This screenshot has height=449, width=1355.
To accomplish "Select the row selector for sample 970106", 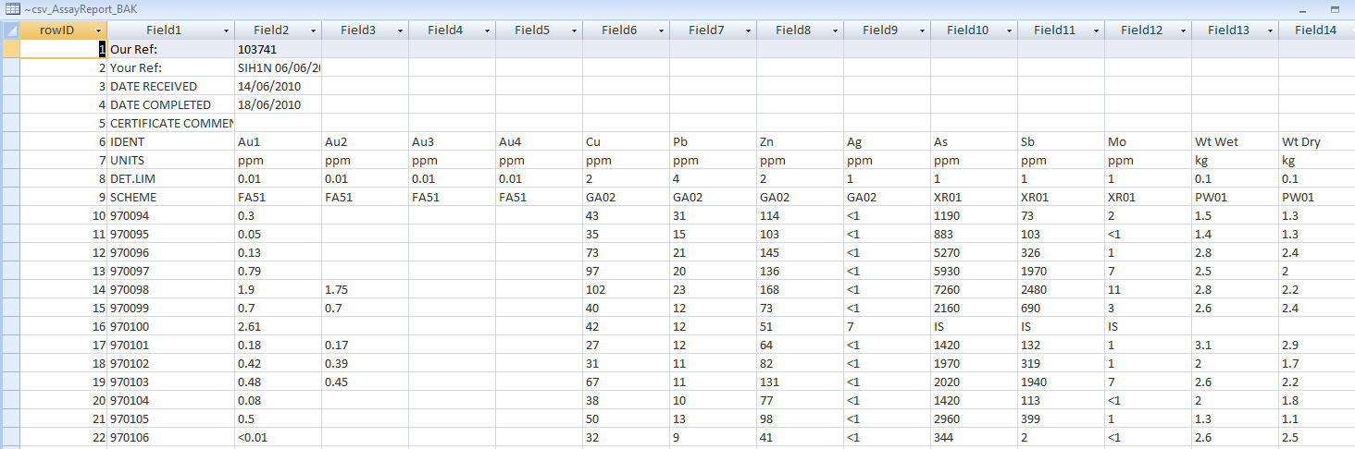I will [10, 437].
